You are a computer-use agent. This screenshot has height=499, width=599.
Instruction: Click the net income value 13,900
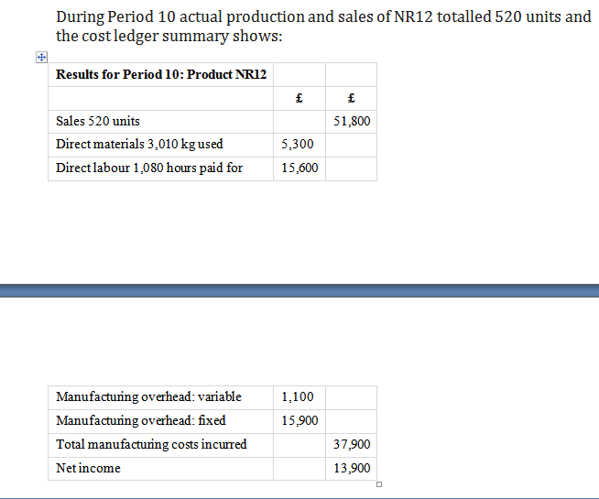point(352,468)
